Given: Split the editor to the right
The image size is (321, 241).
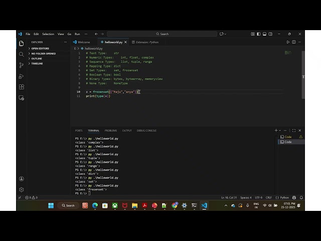Looking at the screenshot, I should [294, 42].
